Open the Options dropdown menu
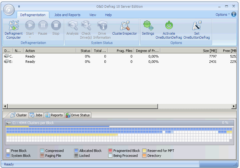 pos(223,15)
